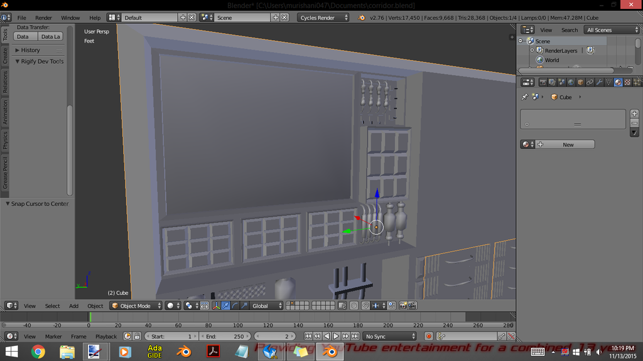Viewport: 643px width, 361px height.
Task: Select the rotate manipulator arc icon
Action: [235, 306]
